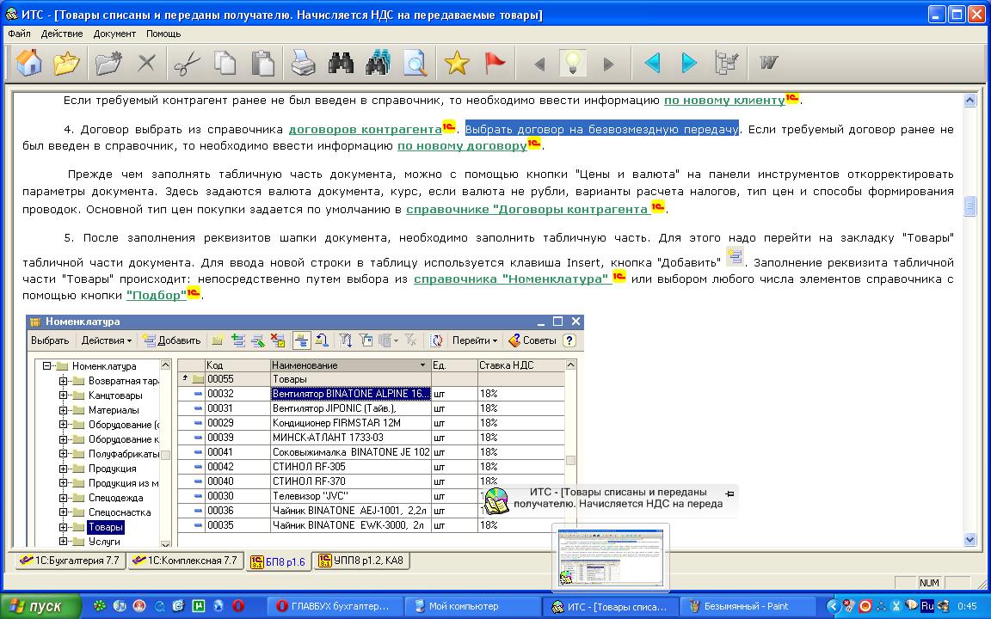Click the Home icon in the toolbar
The image size is (991, 619).
[x=28, y=63]
